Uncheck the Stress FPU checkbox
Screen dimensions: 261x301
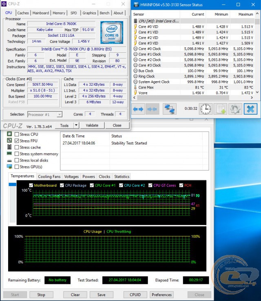point(17,141)
